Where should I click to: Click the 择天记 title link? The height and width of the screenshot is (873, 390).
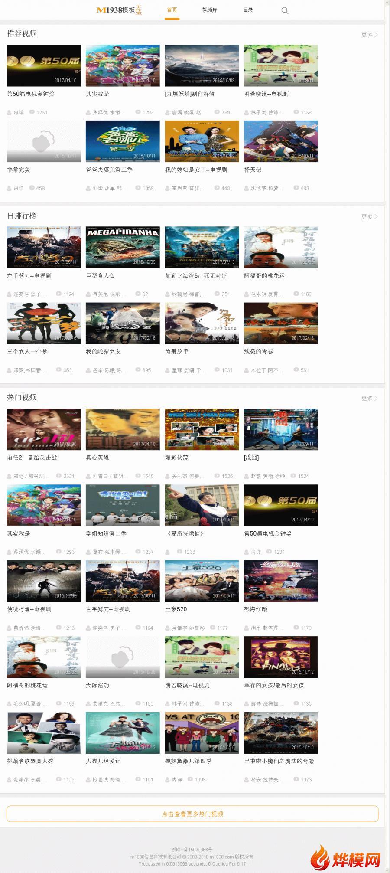pyautogui.click(x=253, y=170)
